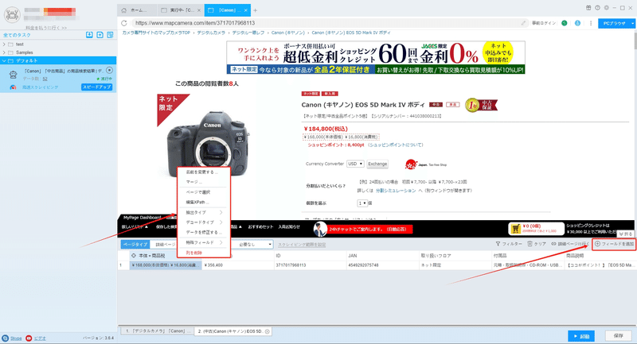
Task: Click the pencil edit icon in URL bar
Action: click(x=523, y=23)
